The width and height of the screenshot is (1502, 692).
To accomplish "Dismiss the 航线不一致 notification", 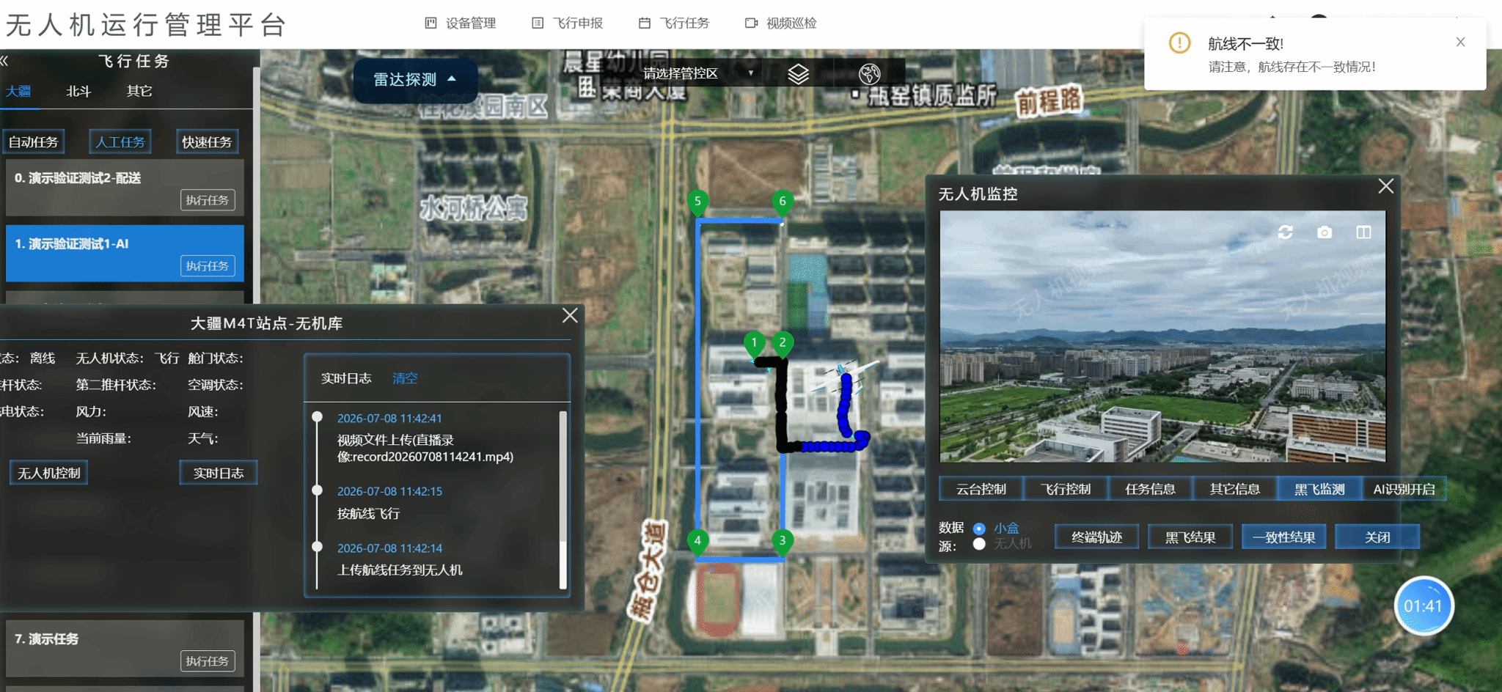I will tap(1460, 43).
